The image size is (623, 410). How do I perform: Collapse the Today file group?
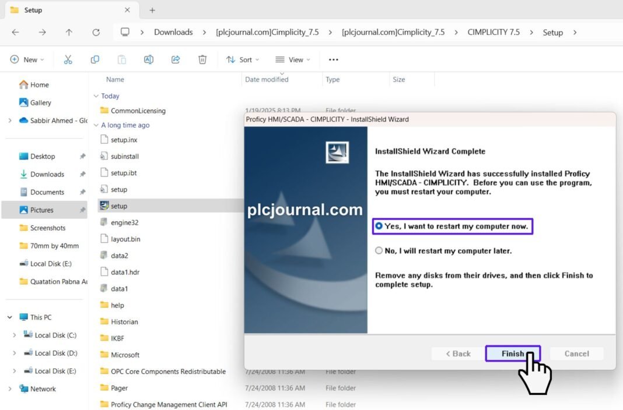pyautogui.click(x=96, y=96)
